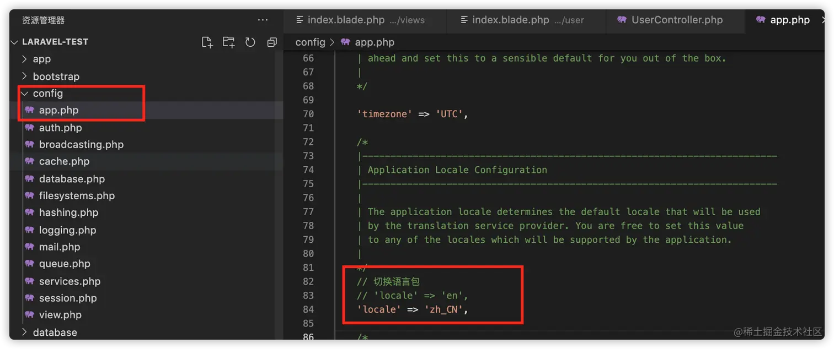Click Application Locale Configuration comment text

[x=457, y=170]
